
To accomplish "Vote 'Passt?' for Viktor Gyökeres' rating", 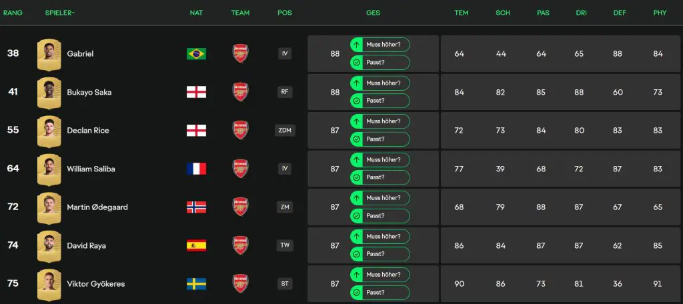I will [x=380, y=293].
